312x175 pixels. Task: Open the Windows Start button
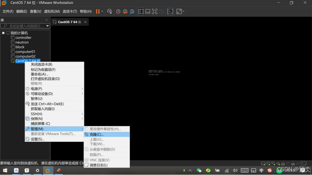(x=5, y=171)
